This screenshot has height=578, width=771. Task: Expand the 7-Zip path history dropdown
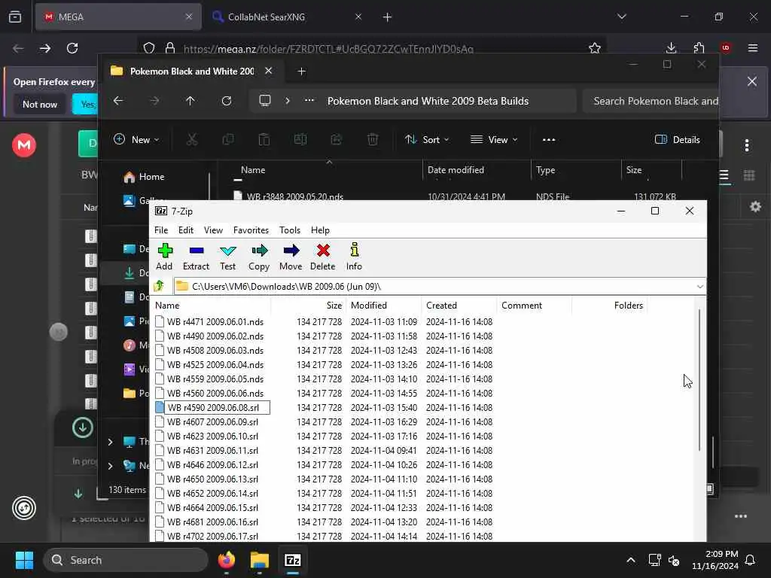click(699, 287)
